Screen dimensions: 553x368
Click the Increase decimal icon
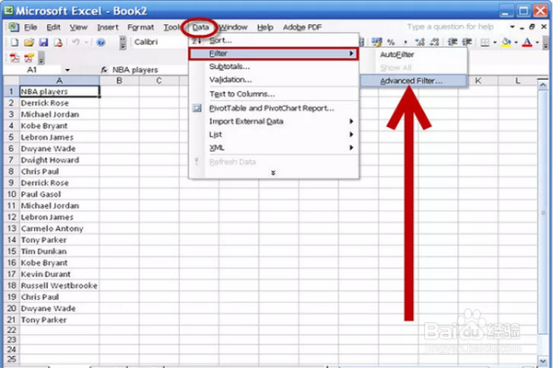[419, 42]
